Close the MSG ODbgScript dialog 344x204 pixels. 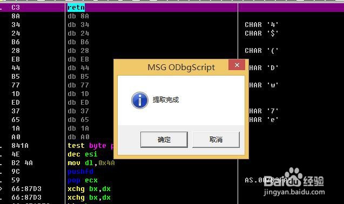pyautogui.click(x=237, y=65)
